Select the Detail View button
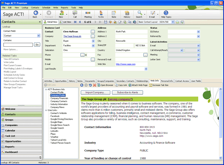This screenshot has height=165, width=224. (51, 22)
